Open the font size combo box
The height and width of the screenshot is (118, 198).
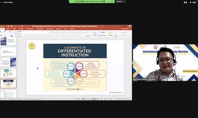[x=46, y=32]
